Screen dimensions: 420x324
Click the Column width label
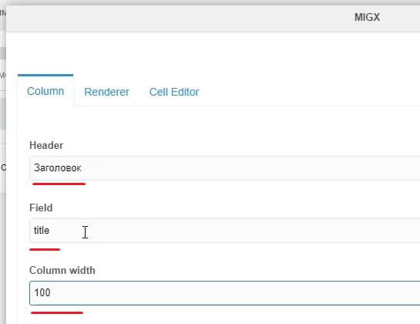(62, 270)
